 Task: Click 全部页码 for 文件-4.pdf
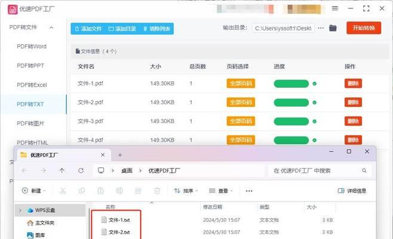[x=241, y=140]
